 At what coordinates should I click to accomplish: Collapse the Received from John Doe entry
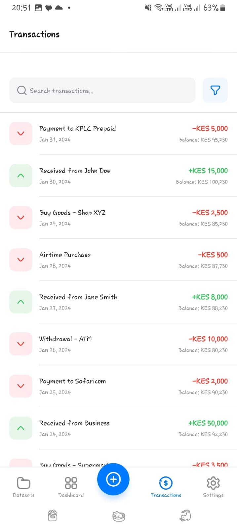(x=20, y=175)
